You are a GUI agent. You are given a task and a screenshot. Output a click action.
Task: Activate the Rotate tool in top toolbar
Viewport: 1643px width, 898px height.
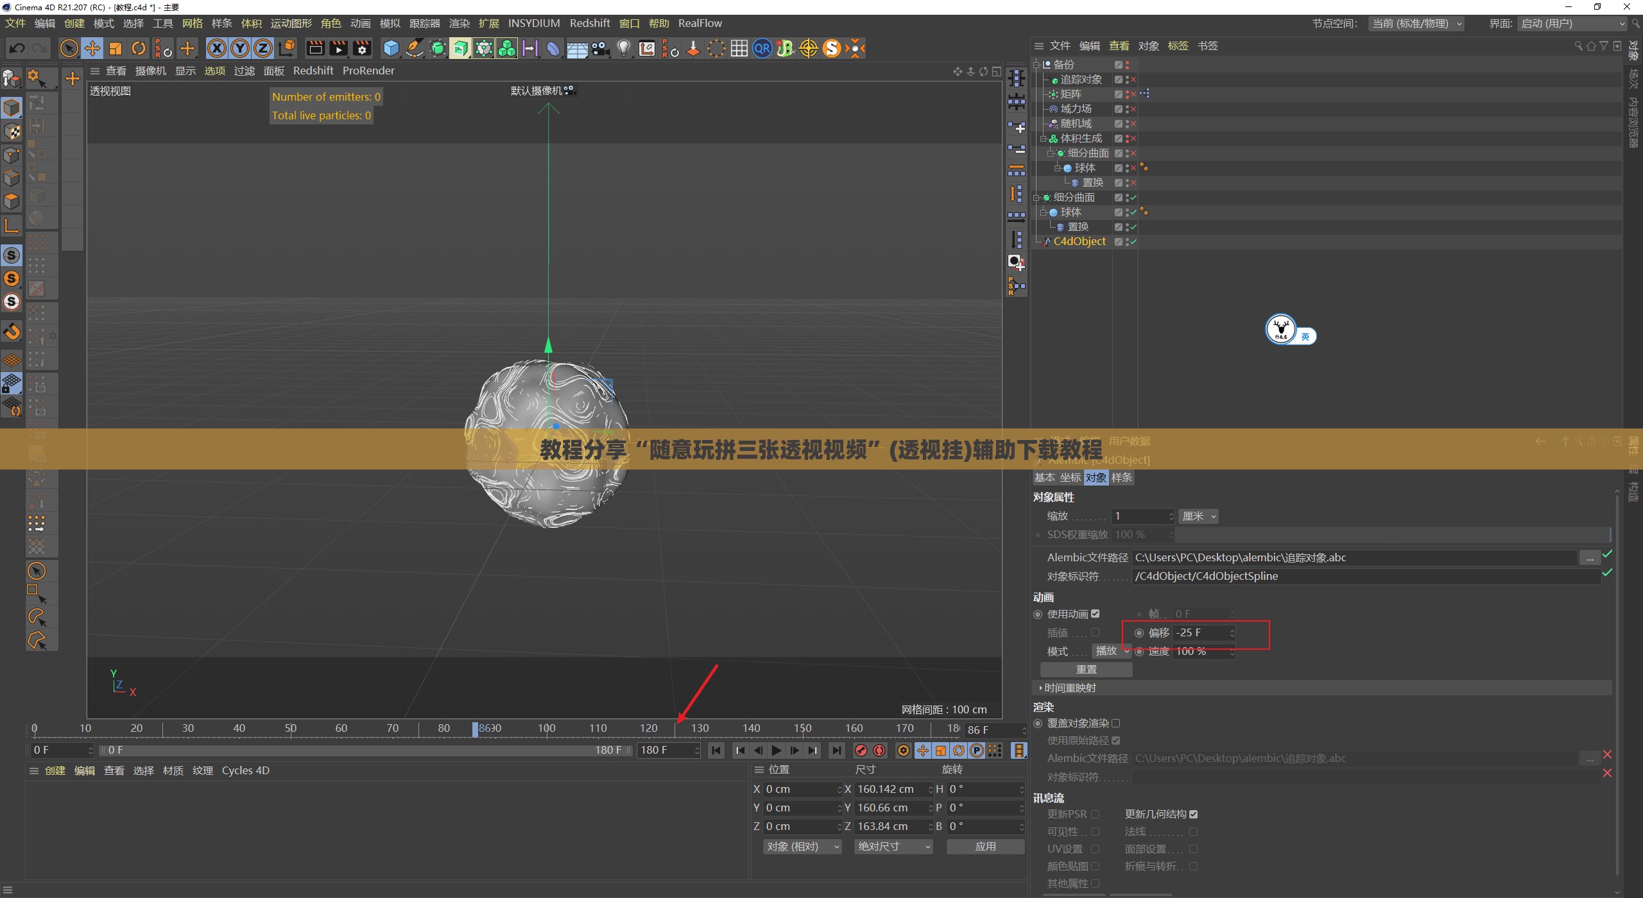coord(139,48)
